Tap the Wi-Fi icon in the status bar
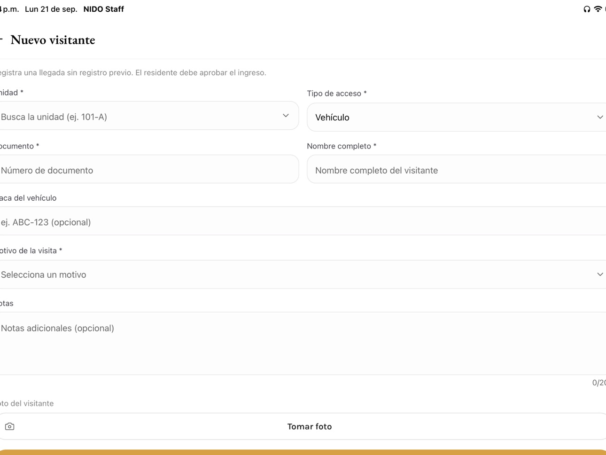Viewport: 606px width, 455px height. click(598, 9)
